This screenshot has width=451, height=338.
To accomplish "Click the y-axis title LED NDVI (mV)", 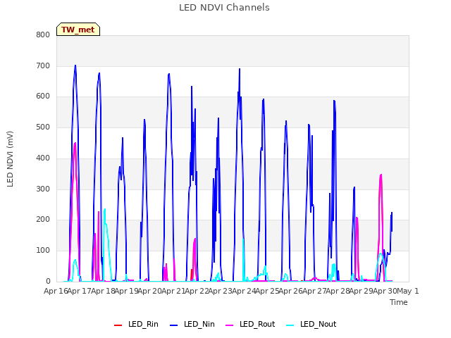I will click(10, 158).
